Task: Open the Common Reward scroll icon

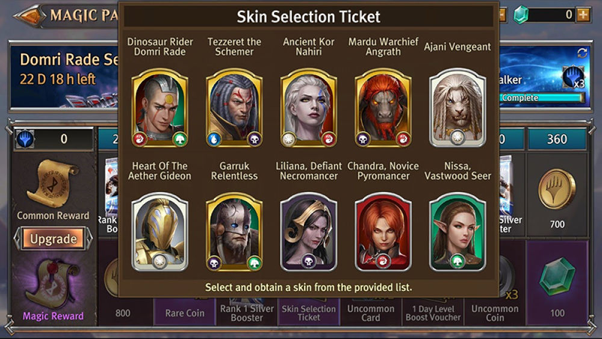Action: tap(52, 183)
